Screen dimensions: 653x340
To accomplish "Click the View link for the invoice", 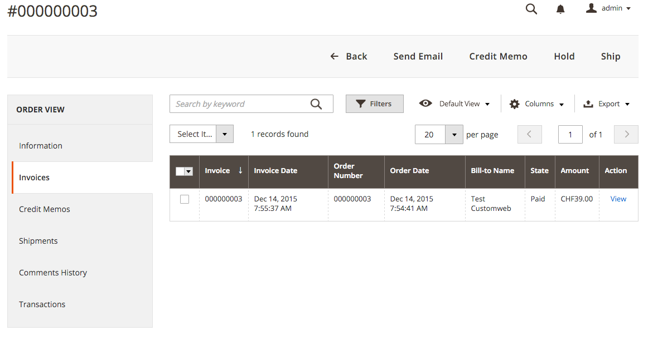I will pyautogui.click(x=618, y=199).
